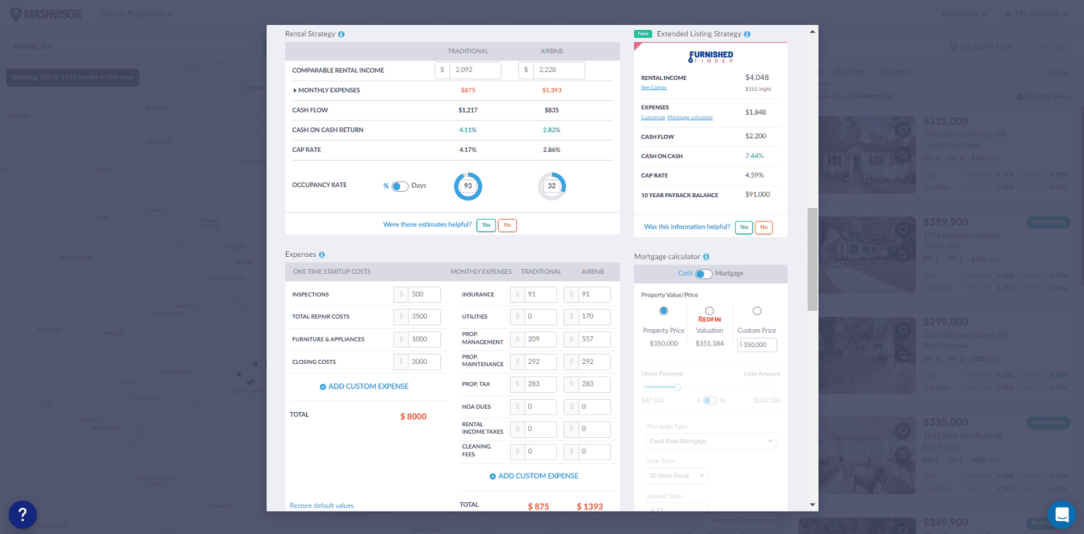1084x534 pixels.
Task: Click Get Search Alerts in background page
Action: (982, 47)
